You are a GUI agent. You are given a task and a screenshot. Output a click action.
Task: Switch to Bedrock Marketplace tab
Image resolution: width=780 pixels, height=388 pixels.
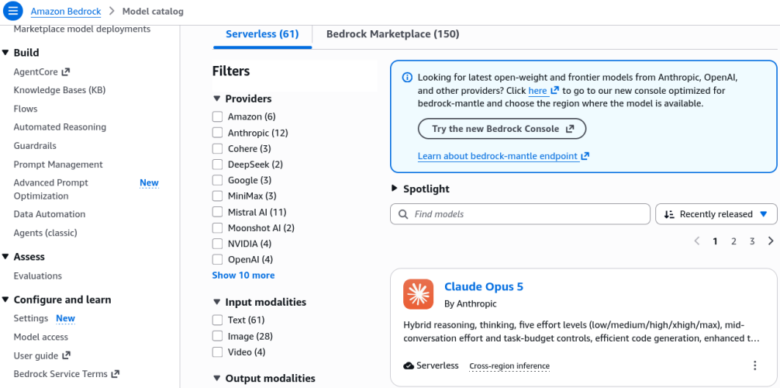coord(392,34)
